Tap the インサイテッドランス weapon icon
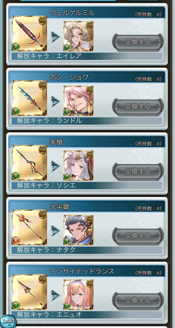Image resolution: width=175 pixels, height=328 pixels. pyautogui.click(x=29, y=292)
